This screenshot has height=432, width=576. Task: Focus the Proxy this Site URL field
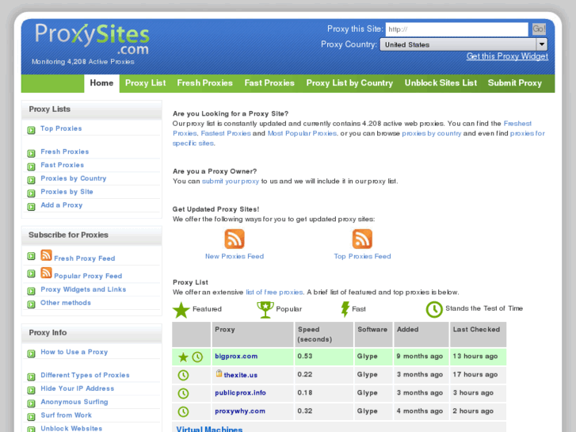coord(456,29)
